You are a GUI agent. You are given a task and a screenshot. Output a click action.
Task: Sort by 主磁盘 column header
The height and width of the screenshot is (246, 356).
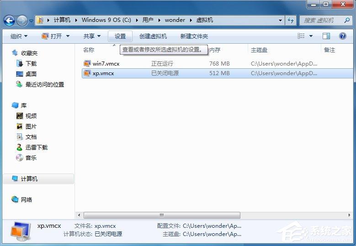(x=259, y=50)
